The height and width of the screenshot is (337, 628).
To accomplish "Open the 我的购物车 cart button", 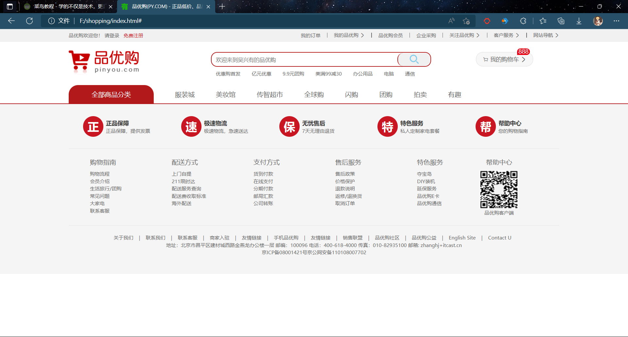I will [504, 60].
